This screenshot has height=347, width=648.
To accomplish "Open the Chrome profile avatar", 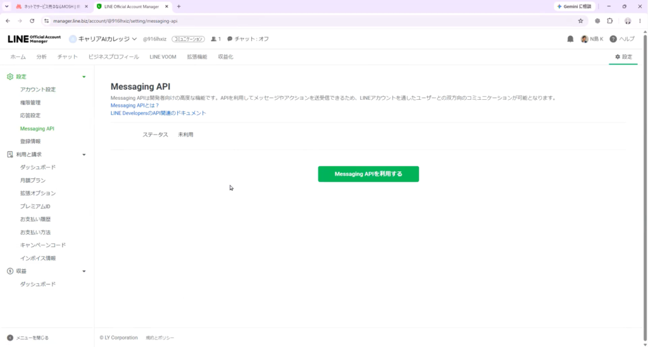I will [x=628, y=21].
